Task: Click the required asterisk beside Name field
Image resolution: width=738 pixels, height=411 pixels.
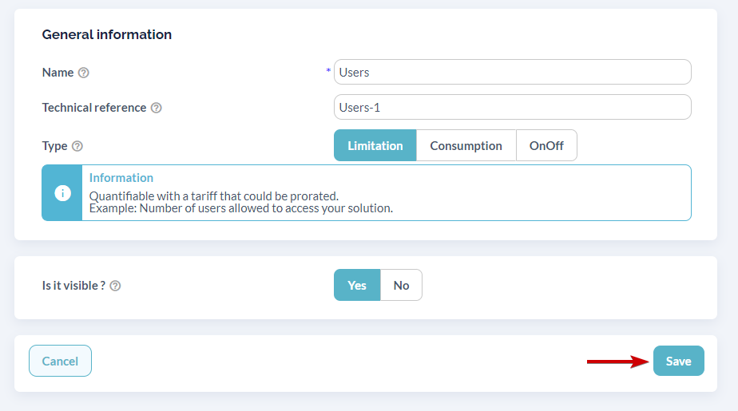Action: tap(328, 70)
